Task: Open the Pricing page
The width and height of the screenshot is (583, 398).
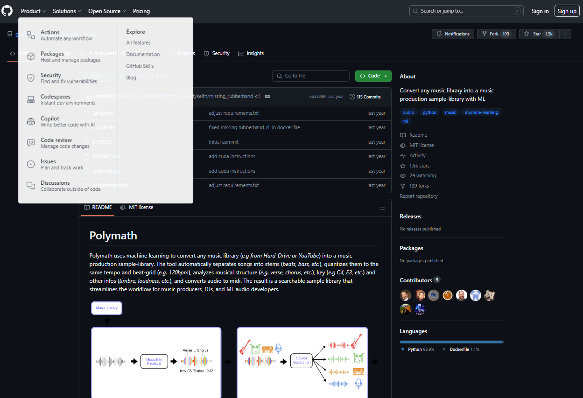Action: [141, 11]
